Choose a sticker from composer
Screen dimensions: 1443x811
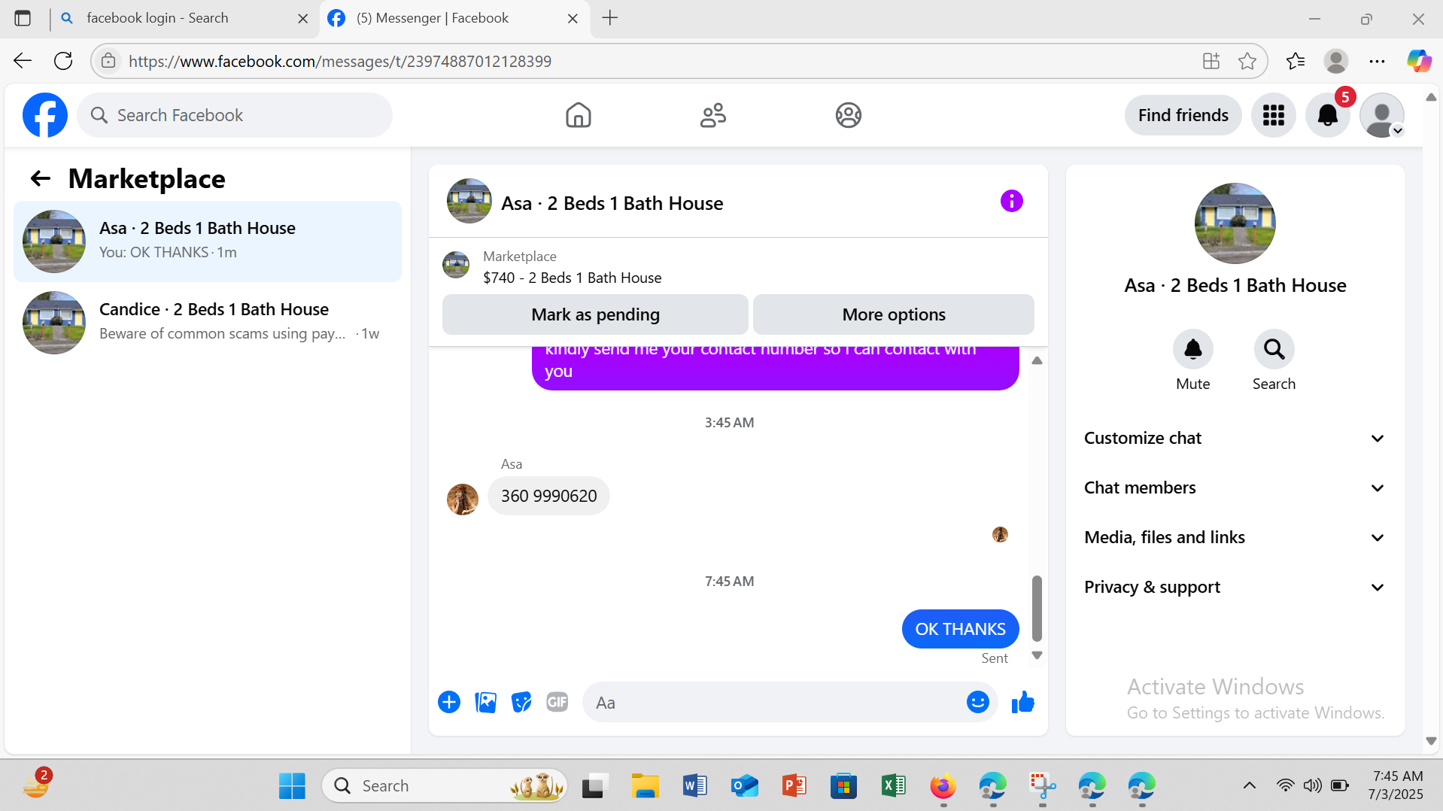521,702
